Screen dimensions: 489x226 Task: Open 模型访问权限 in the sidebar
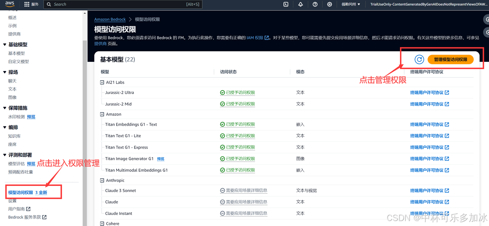pyautogui.click(x=21, y=193)
